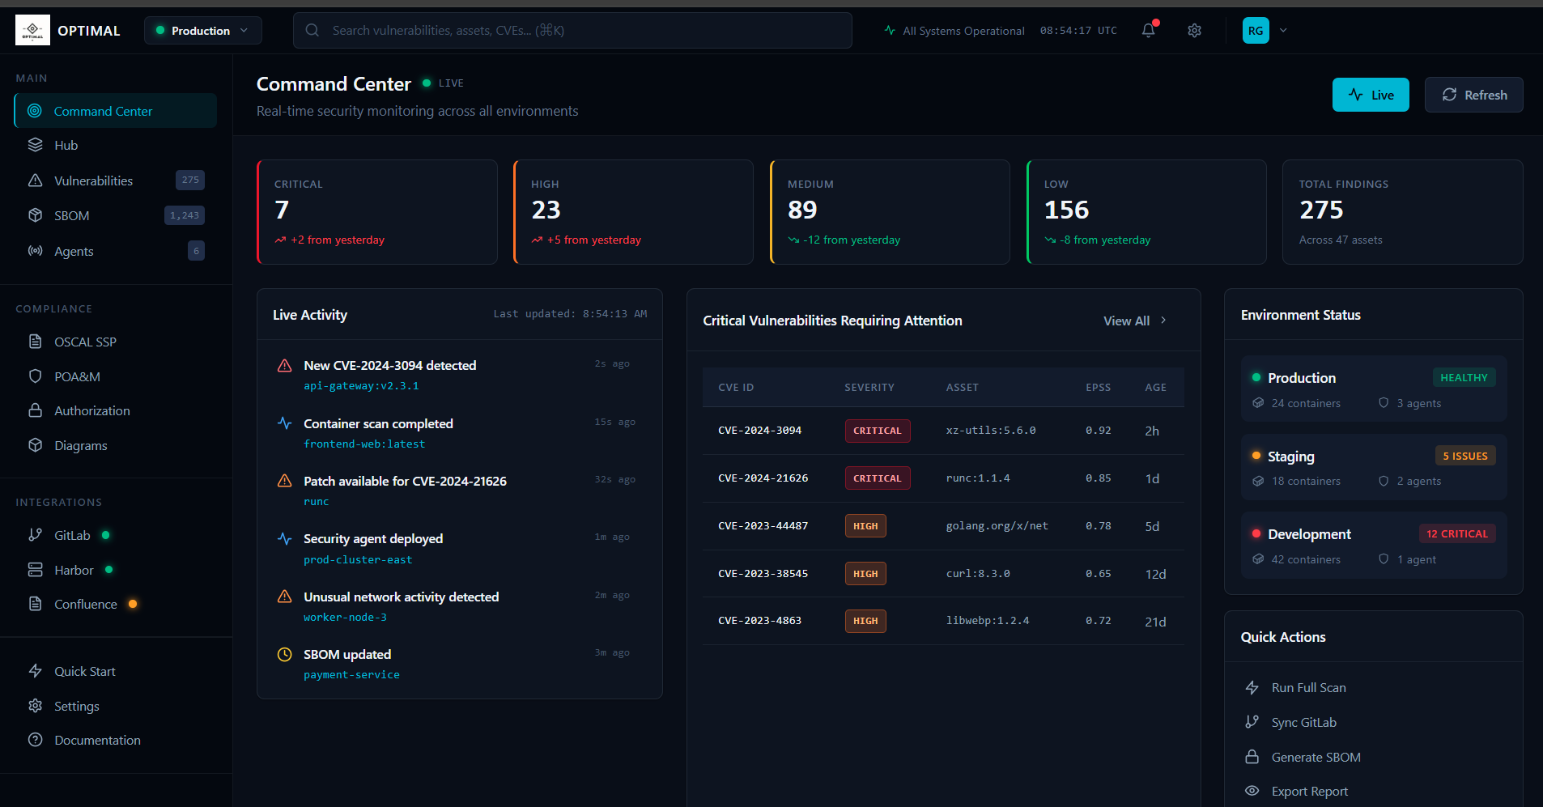
Task: Open the Vulnerabilities section icon in sidebar
Action: pyautogui.click(x=36, y=180)
